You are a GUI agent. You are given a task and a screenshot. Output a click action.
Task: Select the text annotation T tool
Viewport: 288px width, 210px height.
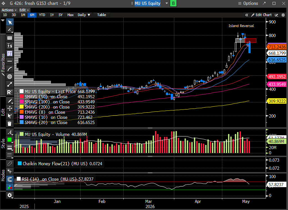point(10,53)
